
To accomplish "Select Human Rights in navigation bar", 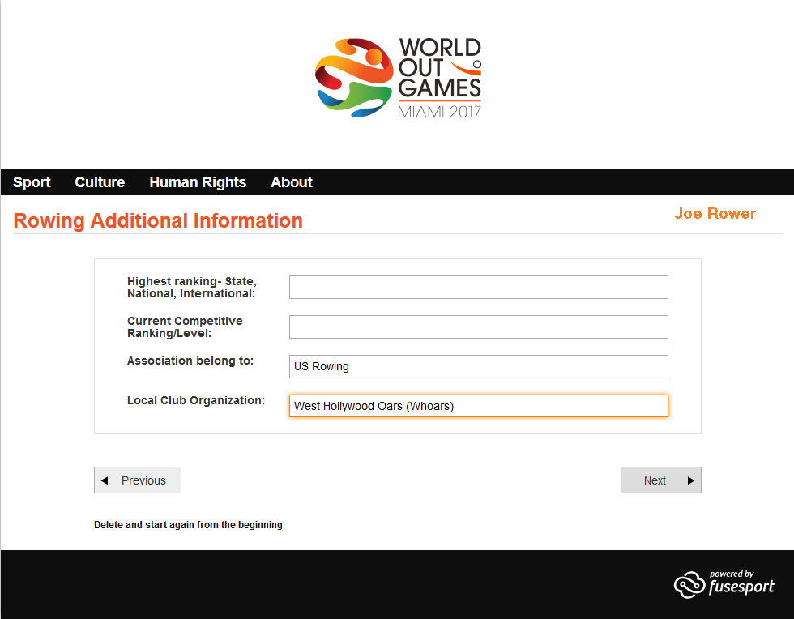I will click(198, 182).
